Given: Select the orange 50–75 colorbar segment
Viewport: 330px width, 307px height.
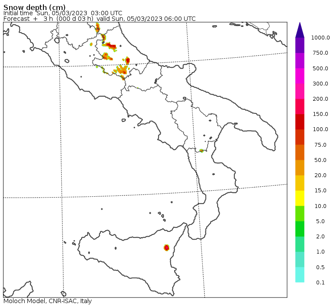Looking at the screenshot, I should pyautogui.click(x=300, y=152).
